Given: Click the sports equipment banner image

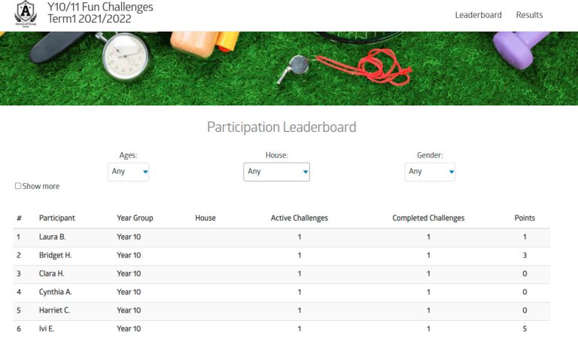Looking at the screenshot, I should click(289, 69).
